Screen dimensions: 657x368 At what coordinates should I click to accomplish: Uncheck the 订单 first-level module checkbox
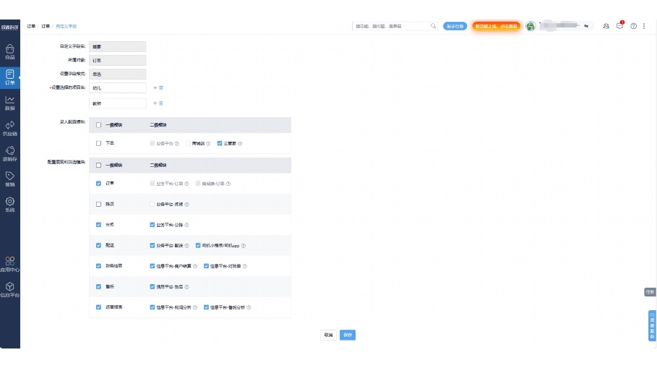coord(98,184)
